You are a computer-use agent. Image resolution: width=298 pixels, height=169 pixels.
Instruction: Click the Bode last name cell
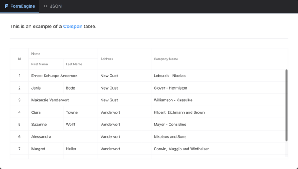pos(81,88)
